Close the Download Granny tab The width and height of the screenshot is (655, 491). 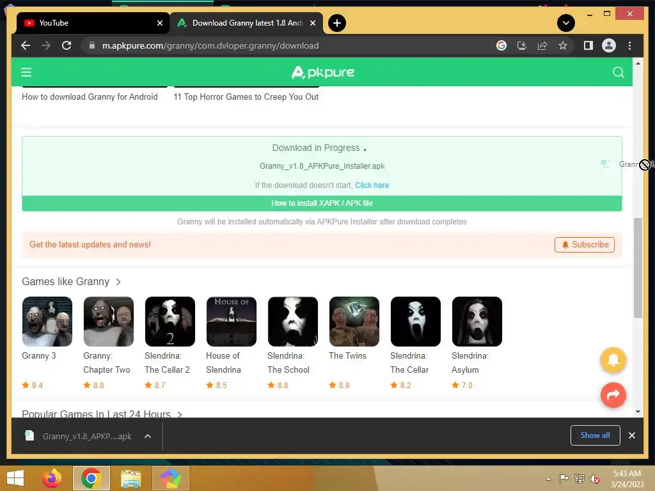(x=312, y=23)
